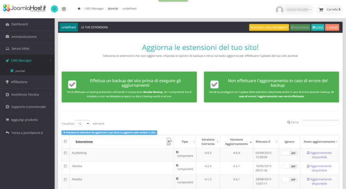The width and height of the screenshot is (346, 189).
Task: Toggle the backup-before-update checkbox
Action: (72, 84)
